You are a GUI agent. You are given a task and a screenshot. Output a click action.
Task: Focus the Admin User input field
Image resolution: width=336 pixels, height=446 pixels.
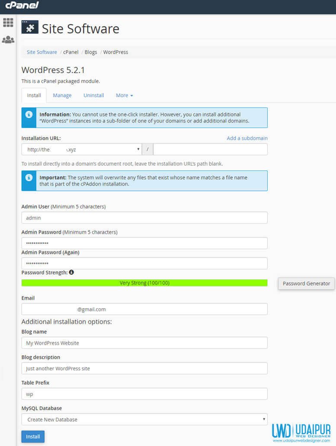point(144,218)
